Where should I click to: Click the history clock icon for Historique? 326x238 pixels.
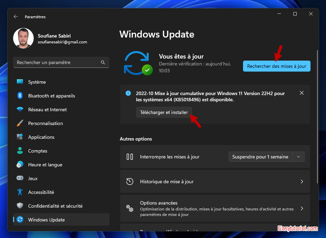pyautogui.click(x=130, y=182)
